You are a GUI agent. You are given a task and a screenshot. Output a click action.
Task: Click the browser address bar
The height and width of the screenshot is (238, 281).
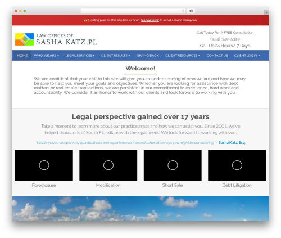[x=133, y=11]
